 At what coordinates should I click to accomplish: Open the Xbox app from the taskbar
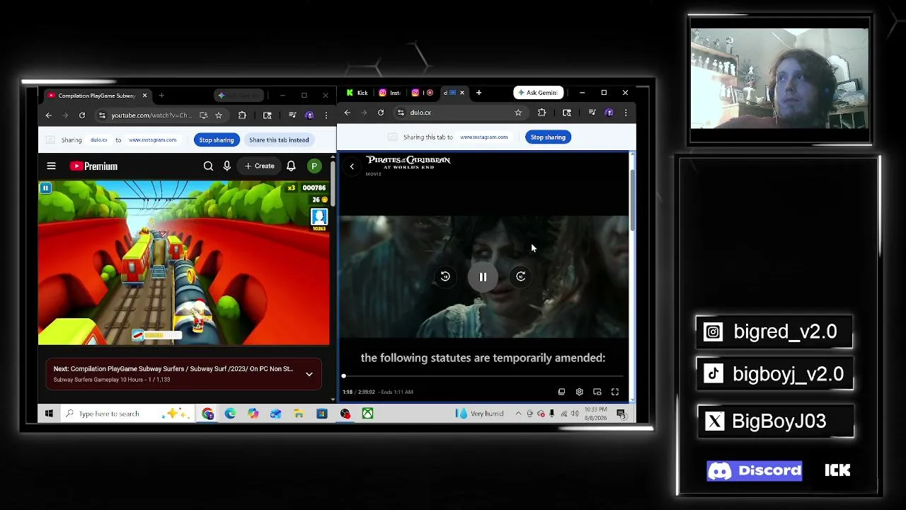click(367, 414)
